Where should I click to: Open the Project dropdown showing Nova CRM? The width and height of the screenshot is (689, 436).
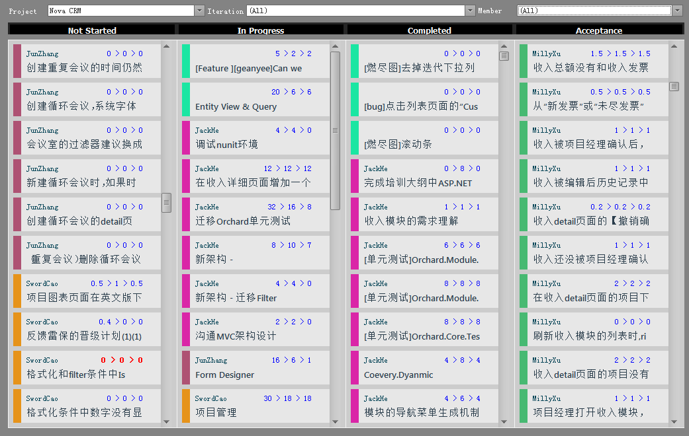pyautogui.click(x=199, y=11)
